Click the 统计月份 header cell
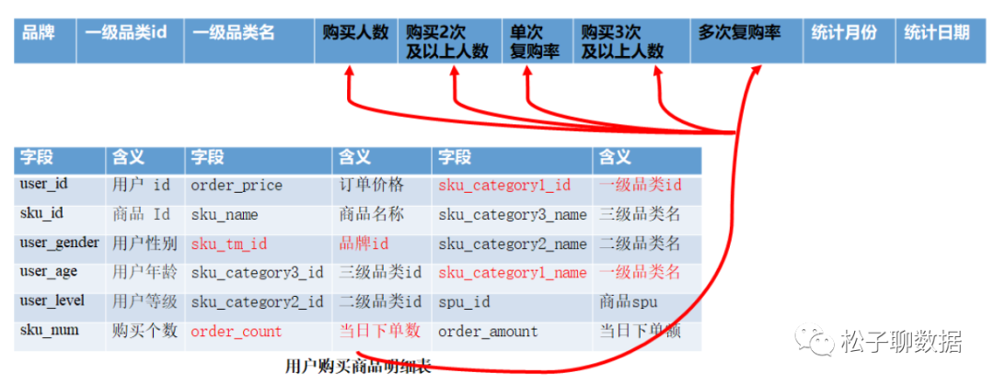Image resolution: width=994 pixels, height=385 pixels. tap(850, 41)
